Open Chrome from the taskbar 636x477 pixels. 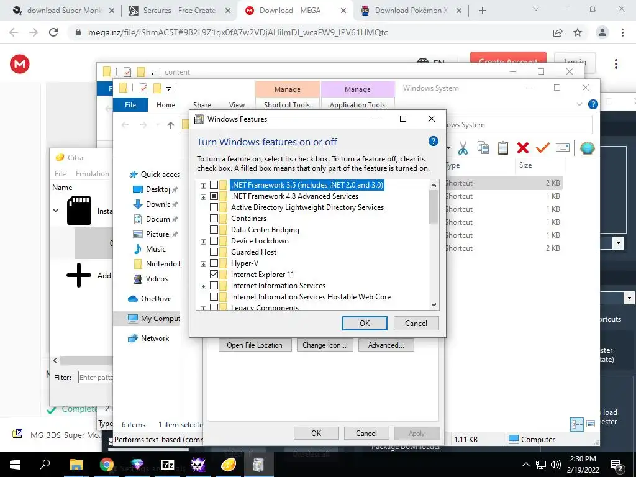coord(107,465)
